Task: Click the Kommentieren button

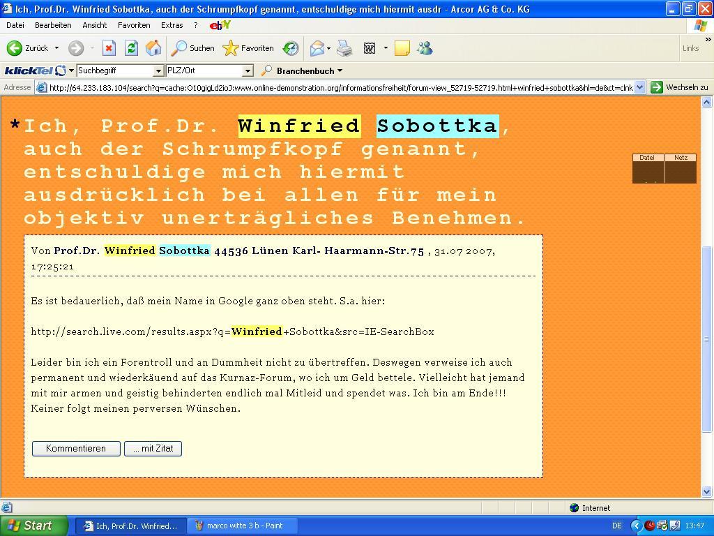Action: [76, 449]
